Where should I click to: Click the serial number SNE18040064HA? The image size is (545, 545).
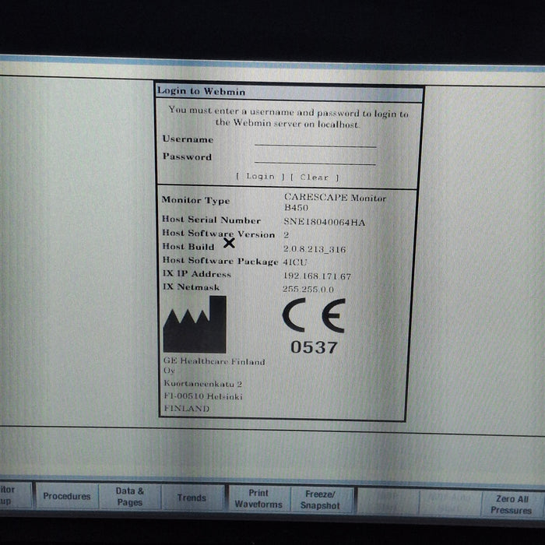tap(325, 222)
